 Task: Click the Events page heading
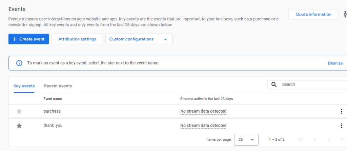tap(17, 9)
